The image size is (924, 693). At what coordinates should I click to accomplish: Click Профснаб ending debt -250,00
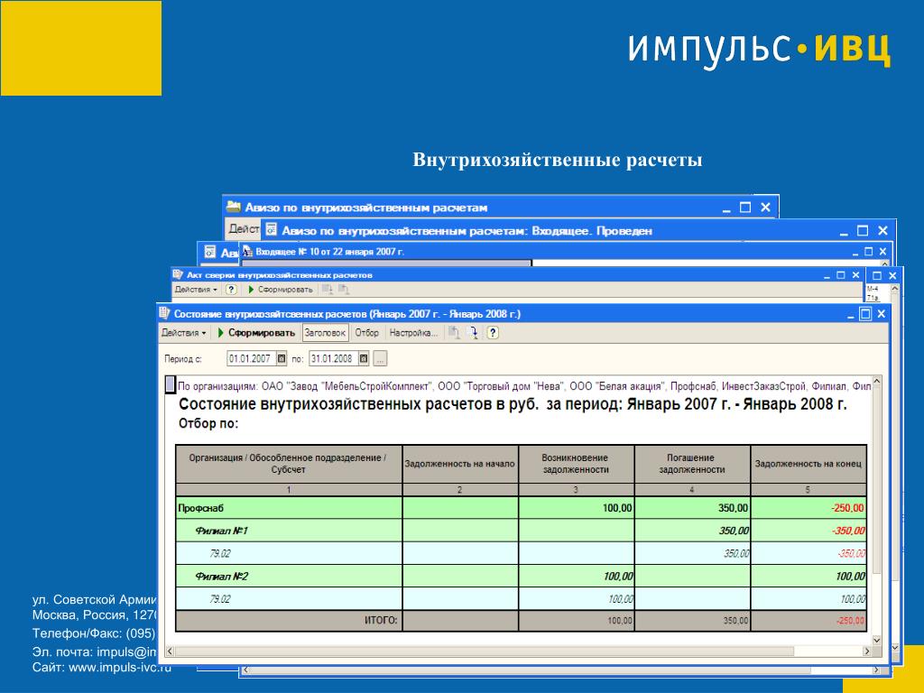[847, 508]
